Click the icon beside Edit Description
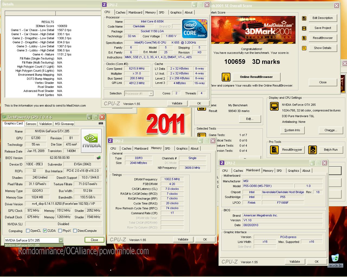The image size is (347, 277). 304,18
